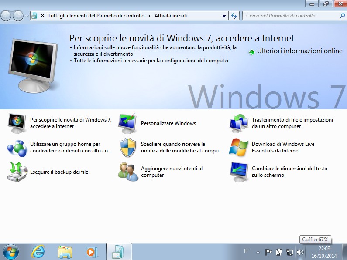Open the address bar history dropdown
Image resolution: width=347 pixels, height=260 pixels.
pyautogui.click(x=224, y=16)
